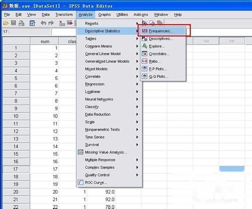Open the Graphs menu

pyautogui.click(x=104, y=15)
